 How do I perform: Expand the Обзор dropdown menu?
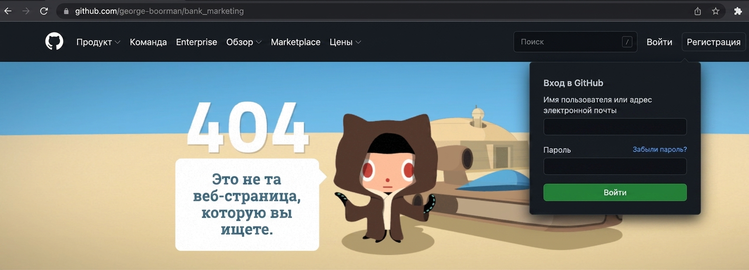click(x=244, y=42)
